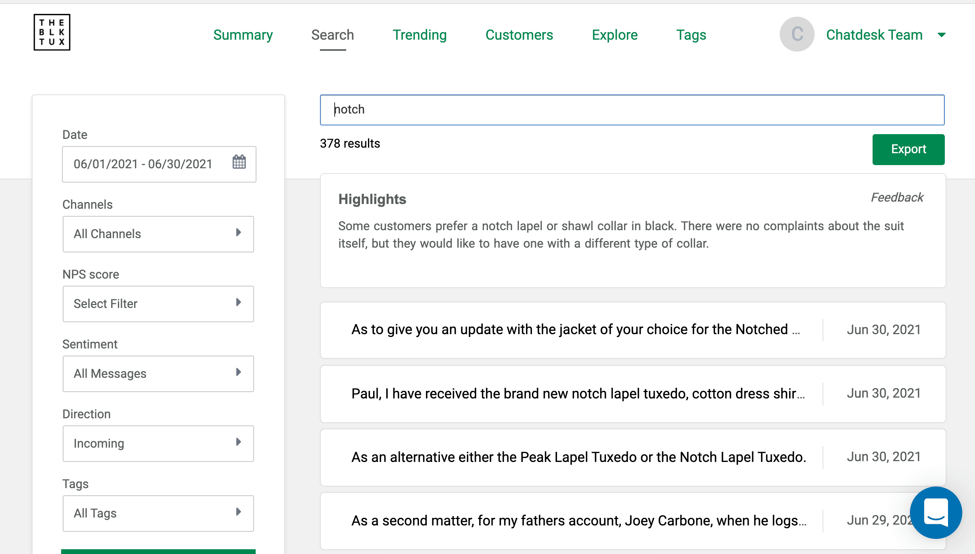The width and height of the screenshot is (975, 554).
Task: Open the Explore tab
Action: [x=615, y=35]
